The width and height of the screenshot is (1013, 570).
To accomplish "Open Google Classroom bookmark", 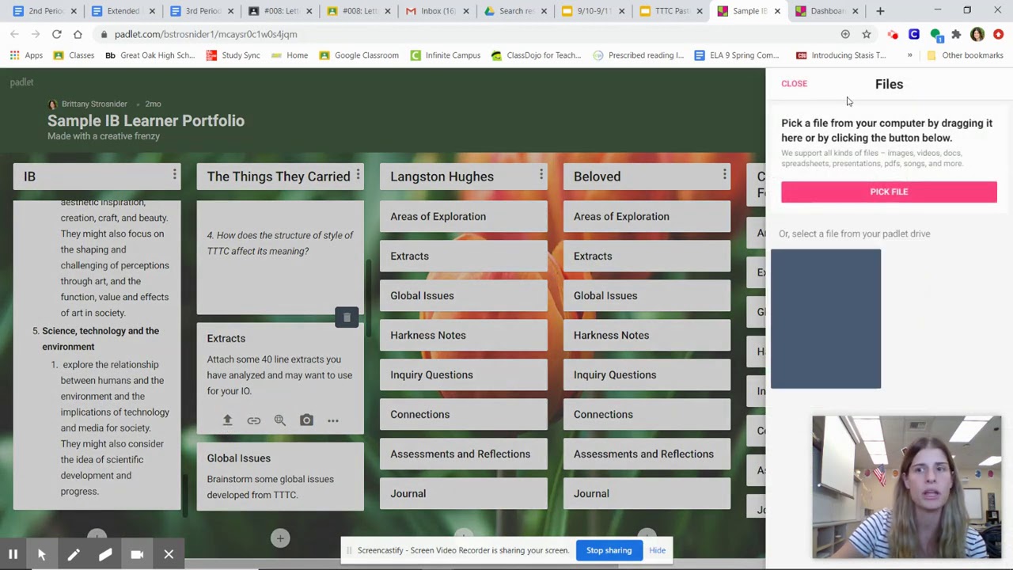I will tap(358, 55).
